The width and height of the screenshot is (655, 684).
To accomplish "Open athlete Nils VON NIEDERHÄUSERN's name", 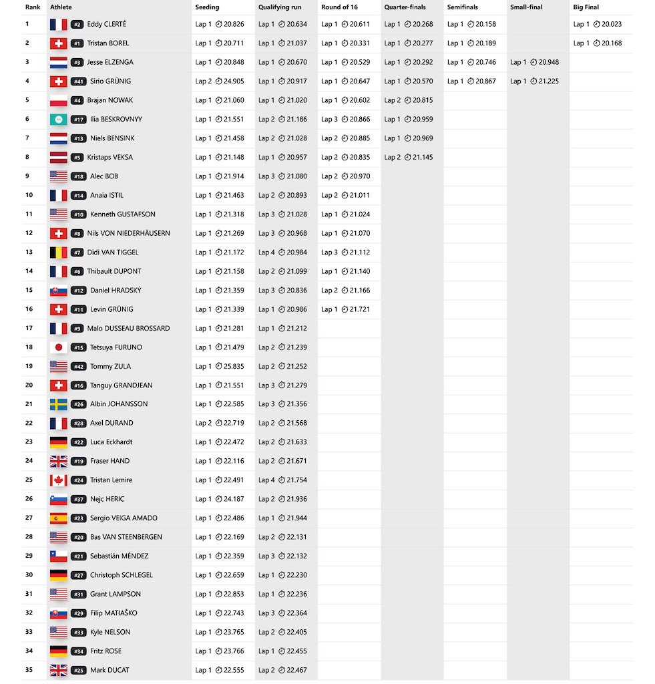I will click(x=129, y=233).
